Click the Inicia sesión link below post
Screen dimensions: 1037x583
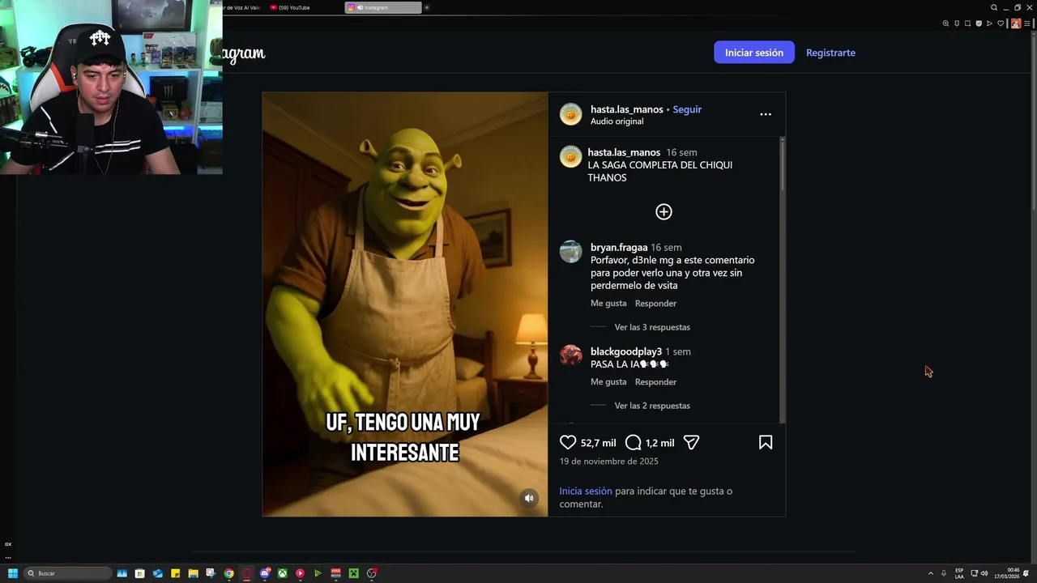pyautogui.click(x=586, y=492)
